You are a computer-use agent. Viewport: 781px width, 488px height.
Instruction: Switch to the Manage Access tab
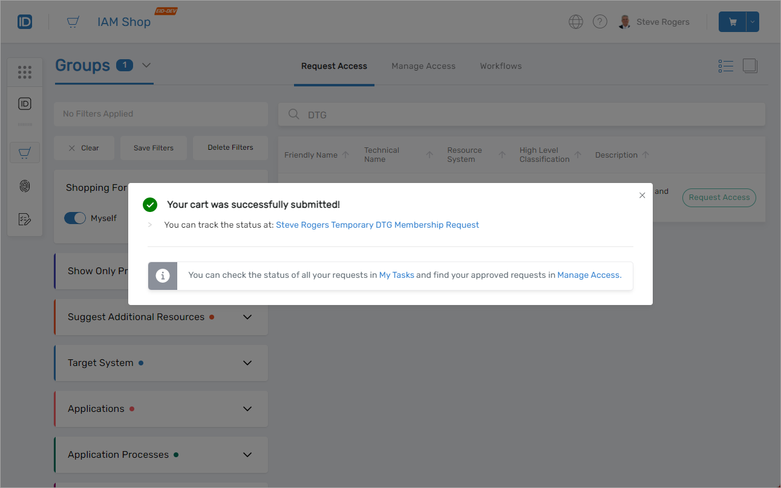click(x=423, y=66)
